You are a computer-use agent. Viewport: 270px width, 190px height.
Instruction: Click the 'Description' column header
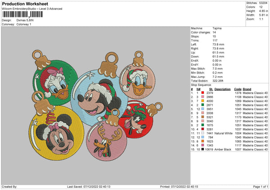pos(222,89)
